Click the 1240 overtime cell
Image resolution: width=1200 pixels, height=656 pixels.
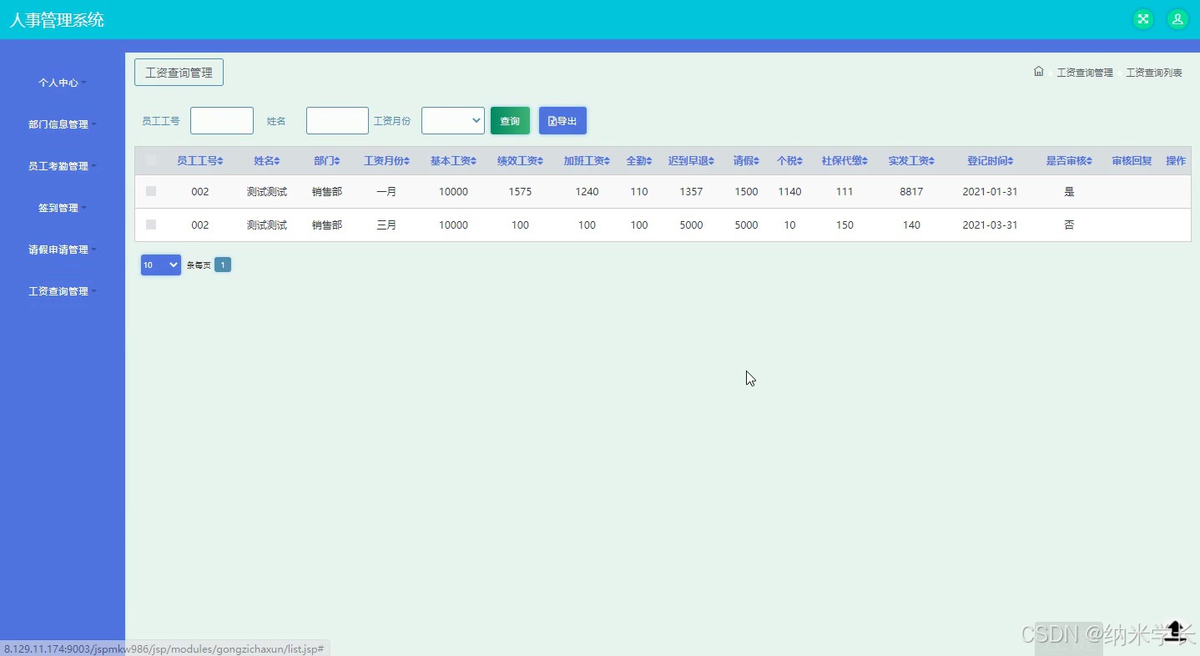587,192
